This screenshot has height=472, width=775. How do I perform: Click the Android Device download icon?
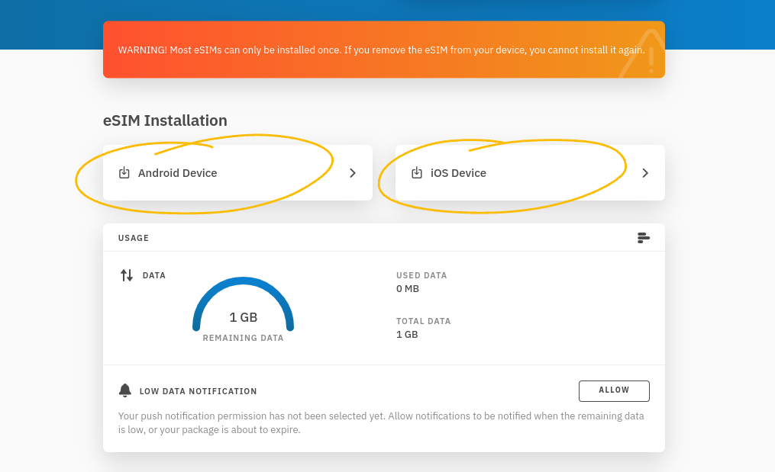[x=124, y=173]
